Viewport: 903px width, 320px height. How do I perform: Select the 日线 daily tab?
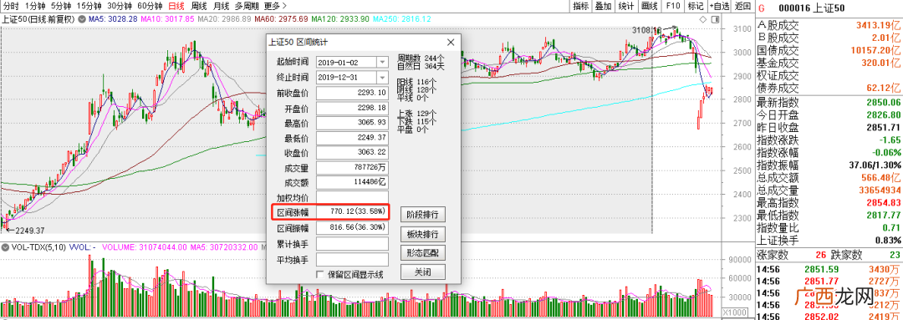[176, 7]
